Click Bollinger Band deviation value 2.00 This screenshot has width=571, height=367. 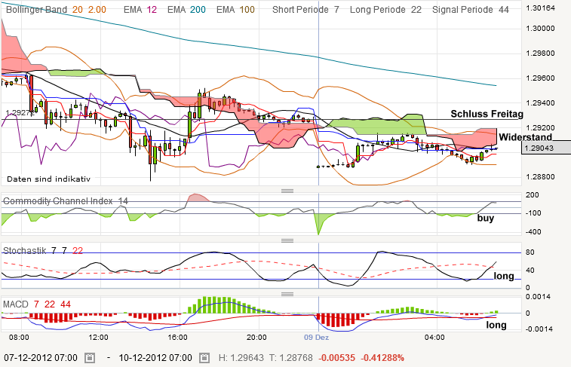coord(97,10)
